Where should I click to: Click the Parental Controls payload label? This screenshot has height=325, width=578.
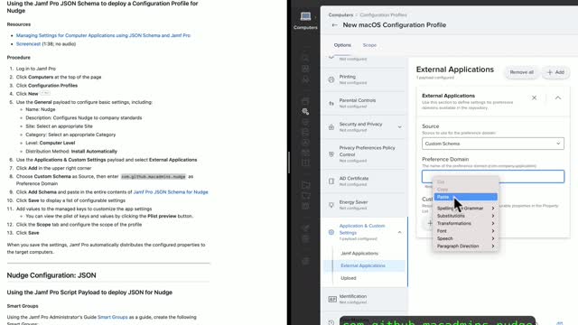point(358,100)
